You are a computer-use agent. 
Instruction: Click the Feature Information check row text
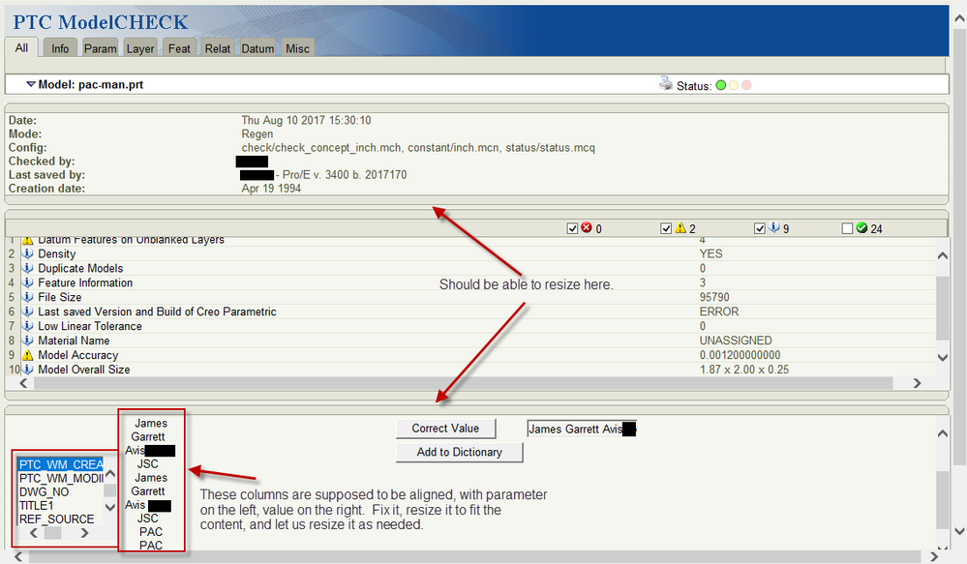[85, 282]
